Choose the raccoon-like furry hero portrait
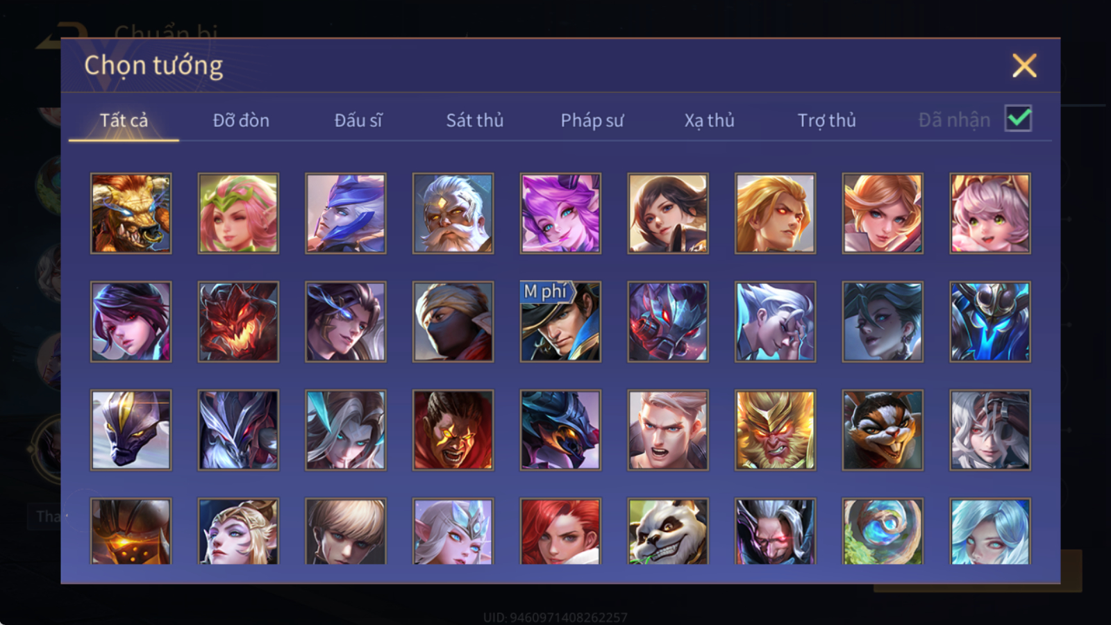The height and width of the screenshot is (625, 1111). click(x=883, y=430)
